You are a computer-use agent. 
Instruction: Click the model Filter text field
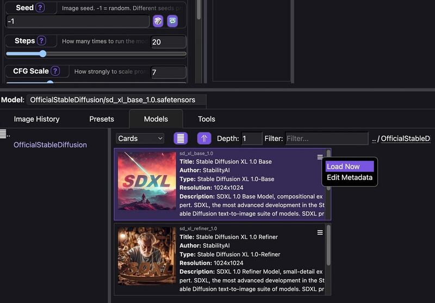(326, 139)
